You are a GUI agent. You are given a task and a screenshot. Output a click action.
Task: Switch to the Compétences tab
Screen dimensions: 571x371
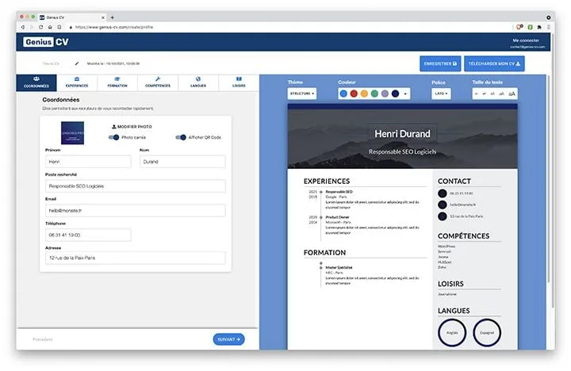158,82
